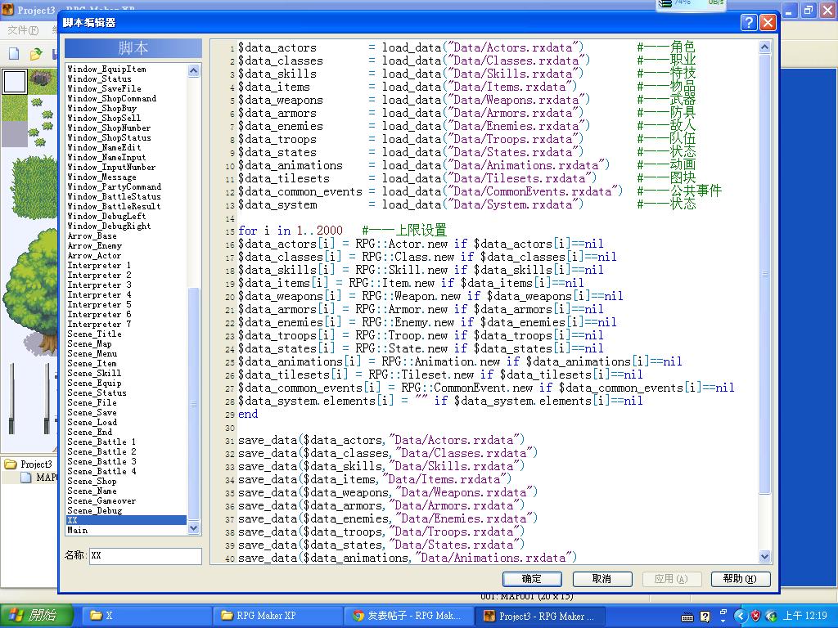838x628 pixels.
Task: Select Scene_Title script
Action: [x=95, y=334]
